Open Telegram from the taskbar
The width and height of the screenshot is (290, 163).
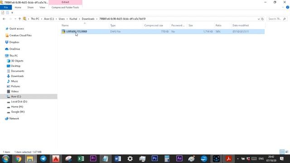(x=43, y=159)
